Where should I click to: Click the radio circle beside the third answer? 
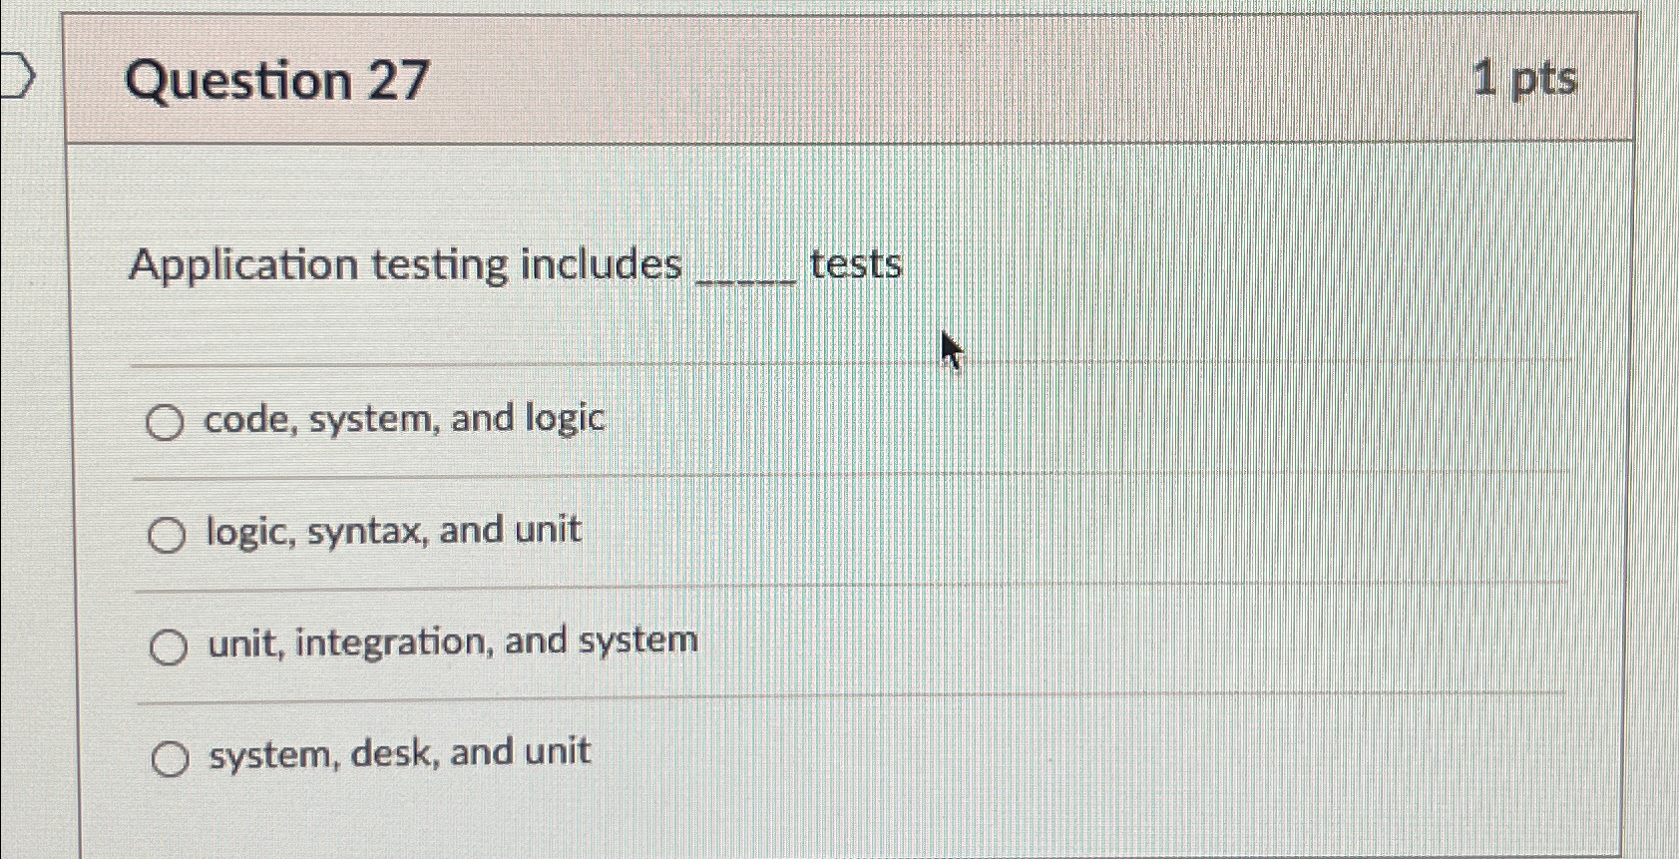click(x=168, y=646)
